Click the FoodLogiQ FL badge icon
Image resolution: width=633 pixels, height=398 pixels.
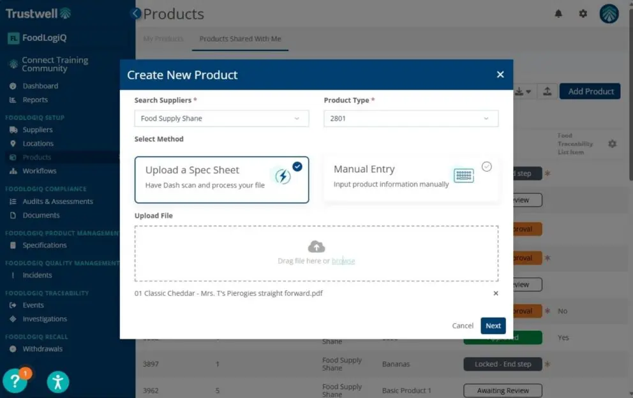coord(13,38)
